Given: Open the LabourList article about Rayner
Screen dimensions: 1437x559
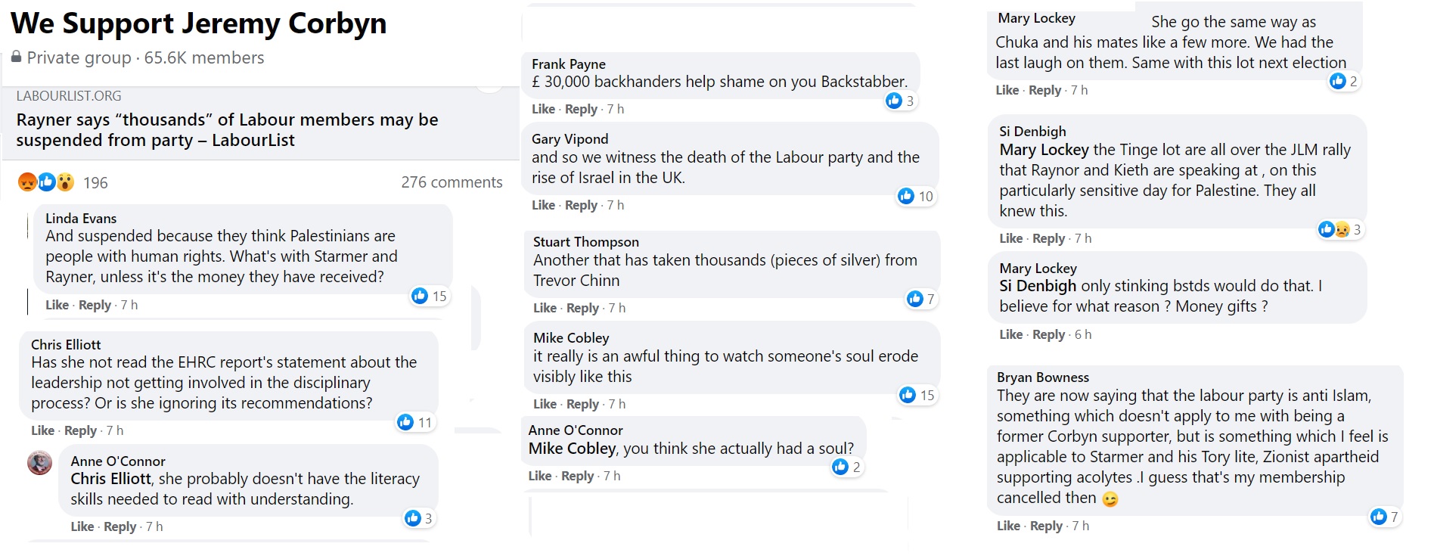Looking at the screenshot, I should click(227, 129).
